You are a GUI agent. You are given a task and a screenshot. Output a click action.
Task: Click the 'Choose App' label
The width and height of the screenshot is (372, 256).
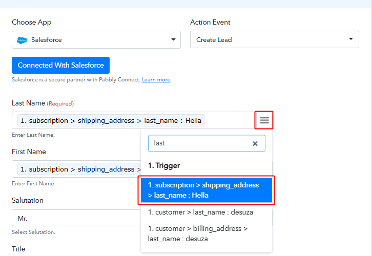[x=32, y=22]
